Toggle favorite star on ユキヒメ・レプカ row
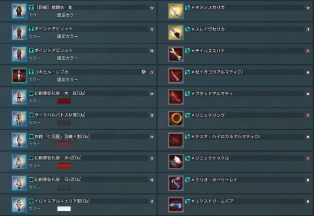The height and width of the screenshot is (216, 314). tap(152, 72)
